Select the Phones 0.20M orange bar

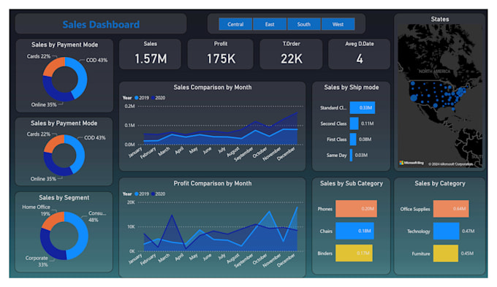[356, 209]
